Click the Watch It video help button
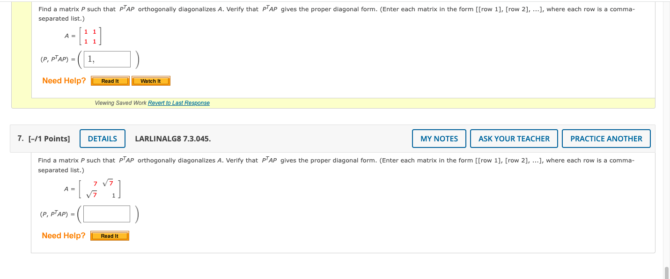The width and height of the screenshot is (670, 279). [x=151, y=81]
